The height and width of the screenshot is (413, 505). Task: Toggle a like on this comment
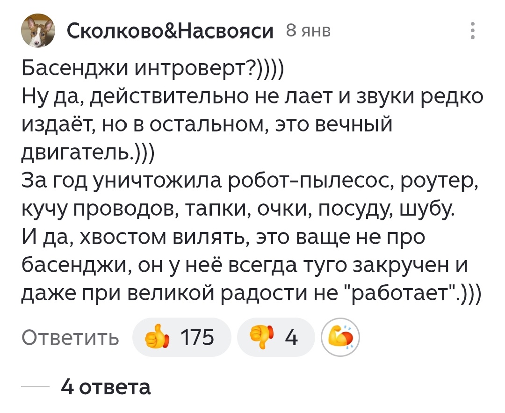[x=182, y=337]
